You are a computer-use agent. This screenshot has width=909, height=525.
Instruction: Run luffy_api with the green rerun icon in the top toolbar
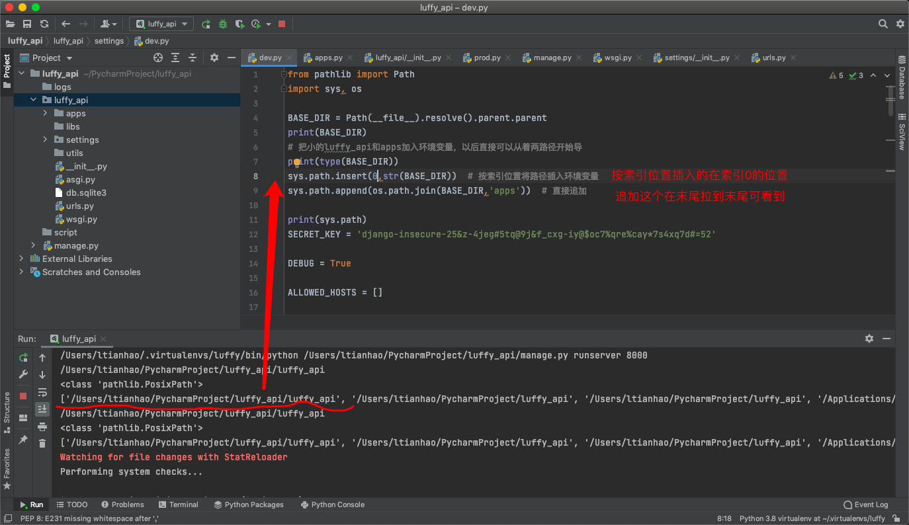[206, 24]
